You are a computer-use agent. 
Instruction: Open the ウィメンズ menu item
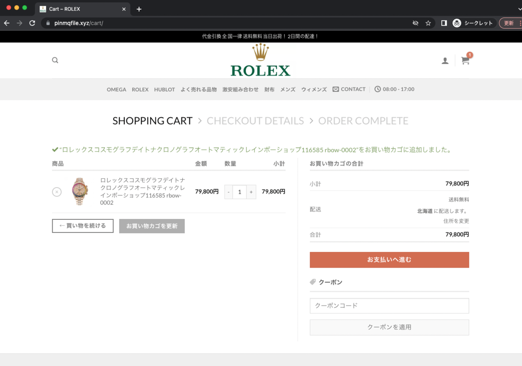pyautogui.click(x=314, y=89)
